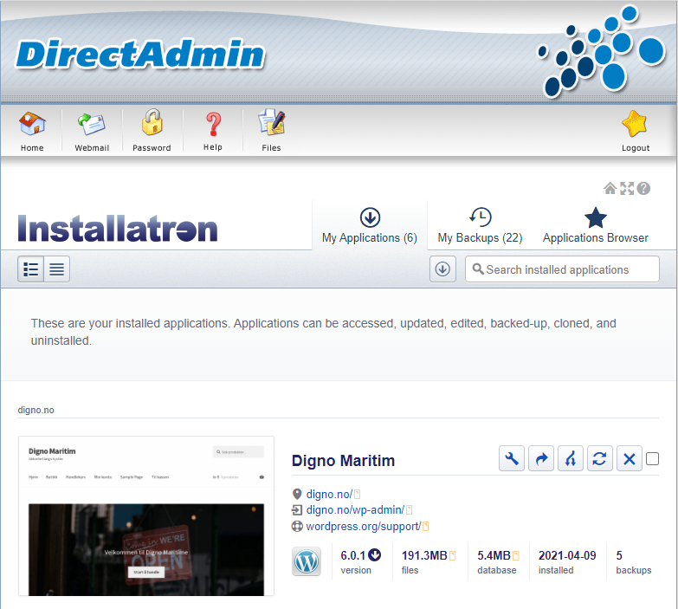The height and width of the screenshot is (609, 678).
Task: Open the Help question mark icon
Action: (213, 125)
